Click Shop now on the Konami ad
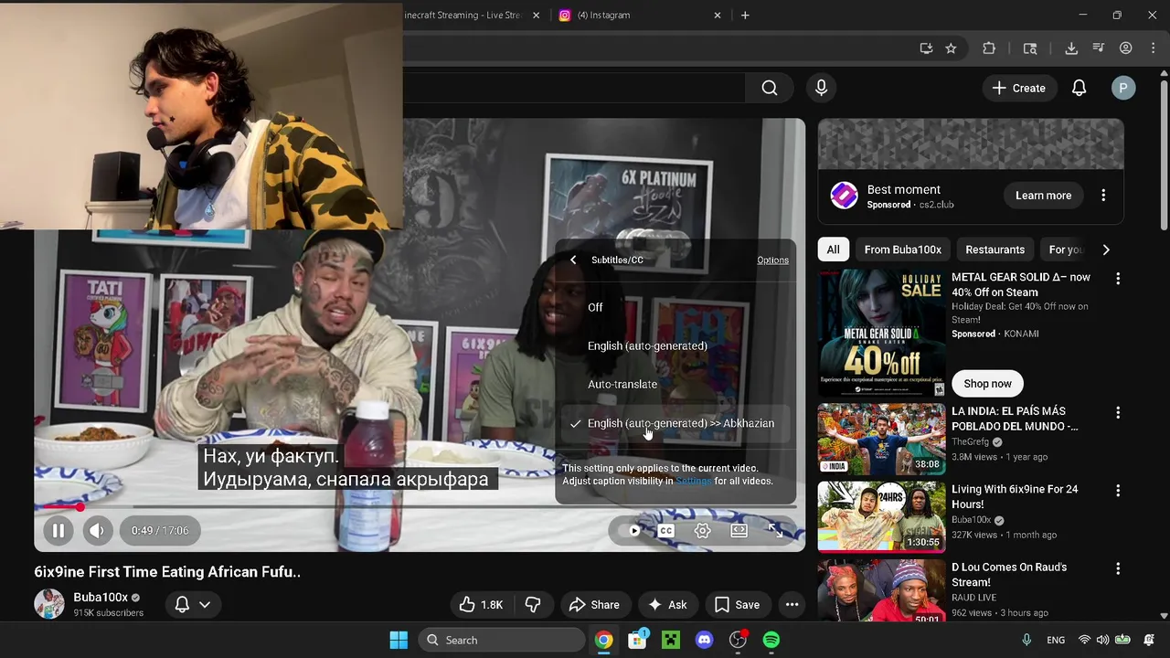Viewport: 1170px width, 658px height. coord(987,384)
